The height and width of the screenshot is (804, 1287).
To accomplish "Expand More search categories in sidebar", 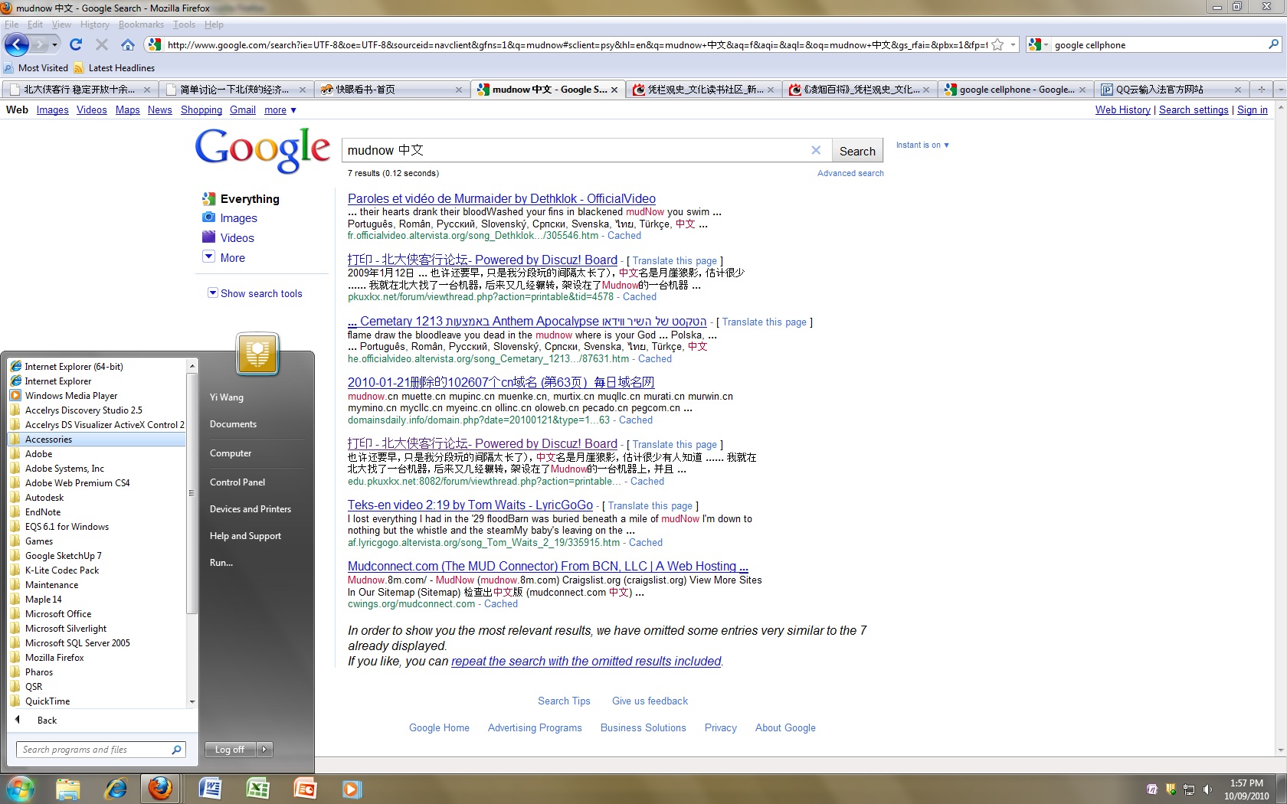I will click(x=224, y=257).
